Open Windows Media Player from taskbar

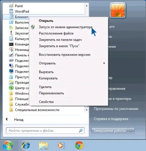[61, 145]
